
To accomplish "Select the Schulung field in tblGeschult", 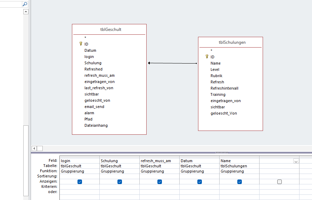I will coord(93,63).
